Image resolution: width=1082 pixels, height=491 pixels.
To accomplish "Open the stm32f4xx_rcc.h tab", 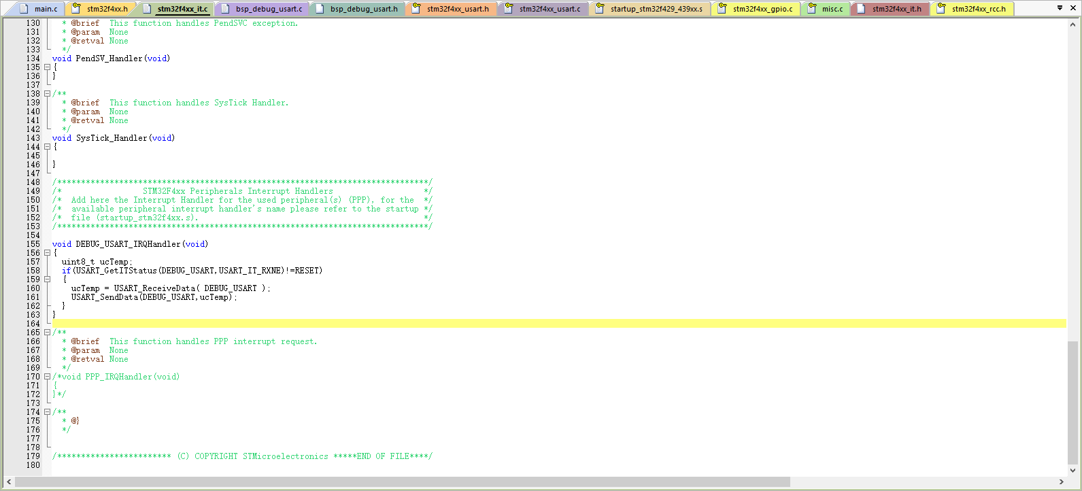I will pyautogui.click(x=972, y=9).
